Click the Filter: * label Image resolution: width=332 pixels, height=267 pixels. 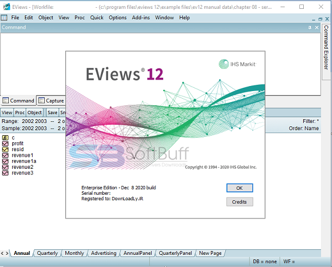[x=310, y=121]
